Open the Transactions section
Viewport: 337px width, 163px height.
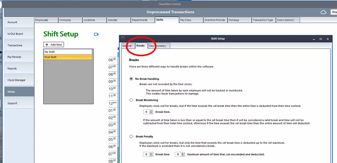(19, 45)
